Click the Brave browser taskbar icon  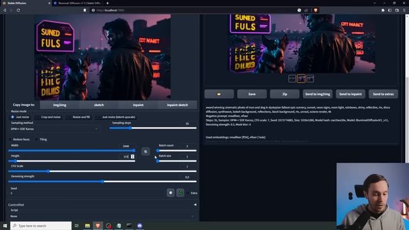[x=98, y=226]
